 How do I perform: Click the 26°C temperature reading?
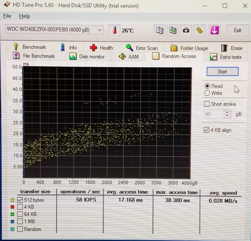click(x=128, y=30)
